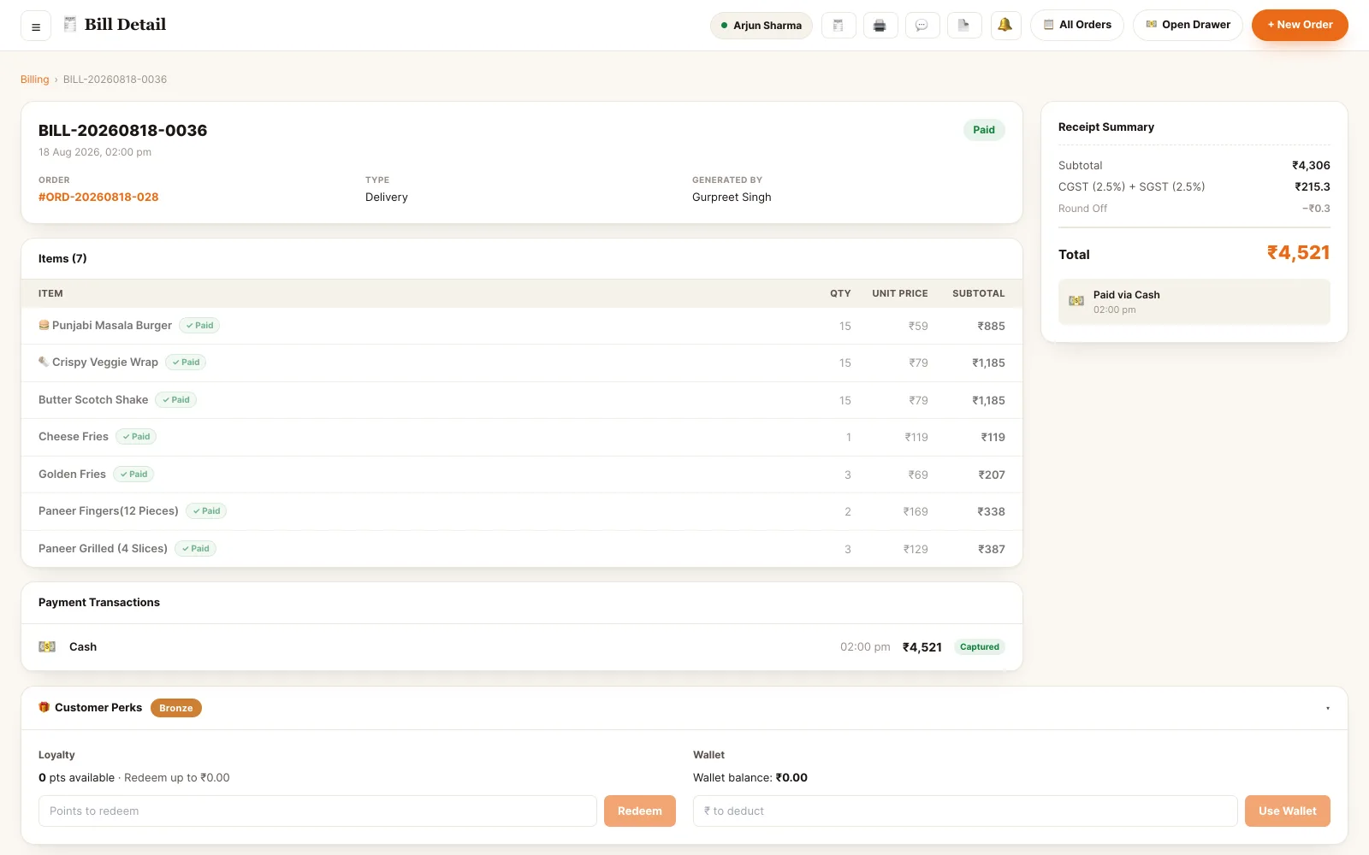Click the Paid status badge in bill header
1369x855 pixels.
click(984, 130)
